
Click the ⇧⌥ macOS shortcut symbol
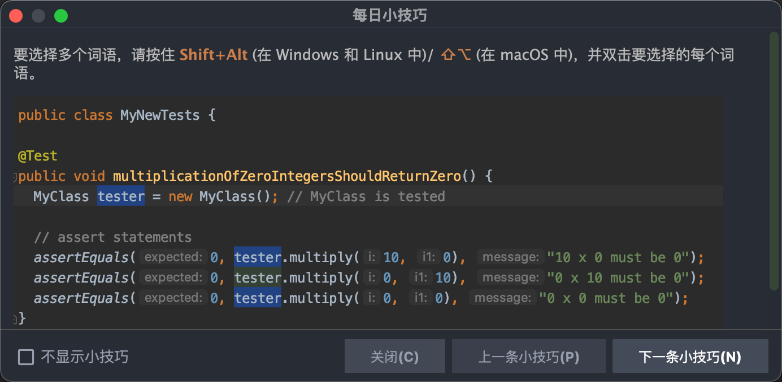pos(455,55)
